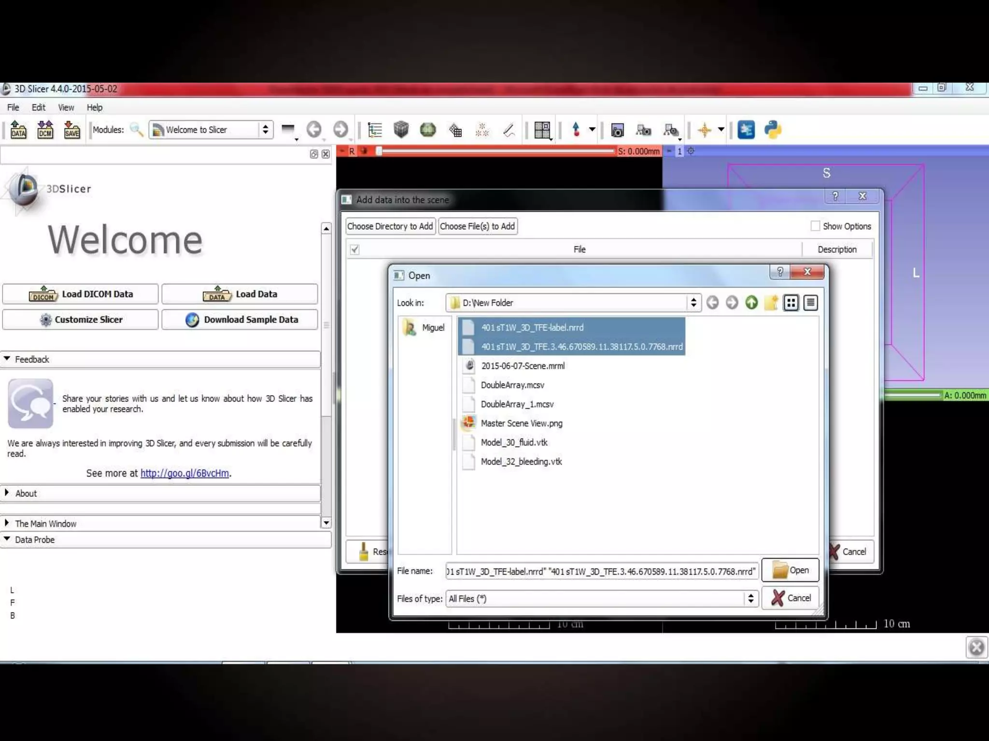Viewport: 989px width, 741px height.
Task: Click the module search magnifier icon
Action: [x=137, y=130]
